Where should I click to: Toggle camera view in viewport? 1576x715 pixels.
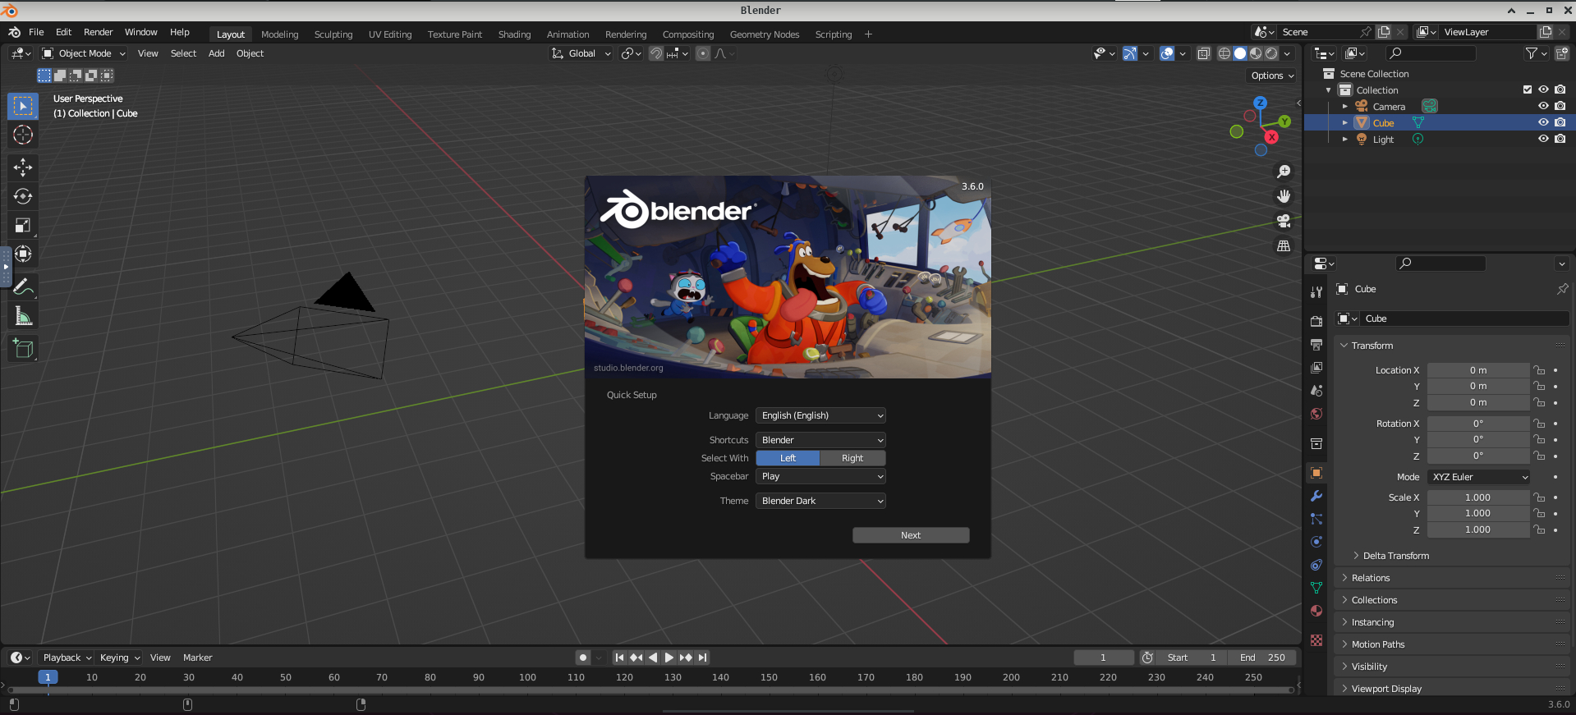coord(1283,222)
